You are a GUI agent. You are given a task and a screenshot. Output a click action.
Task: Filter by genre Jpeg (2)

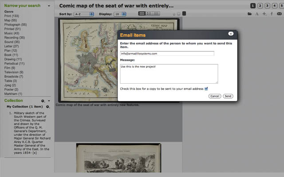coord(10,85)
